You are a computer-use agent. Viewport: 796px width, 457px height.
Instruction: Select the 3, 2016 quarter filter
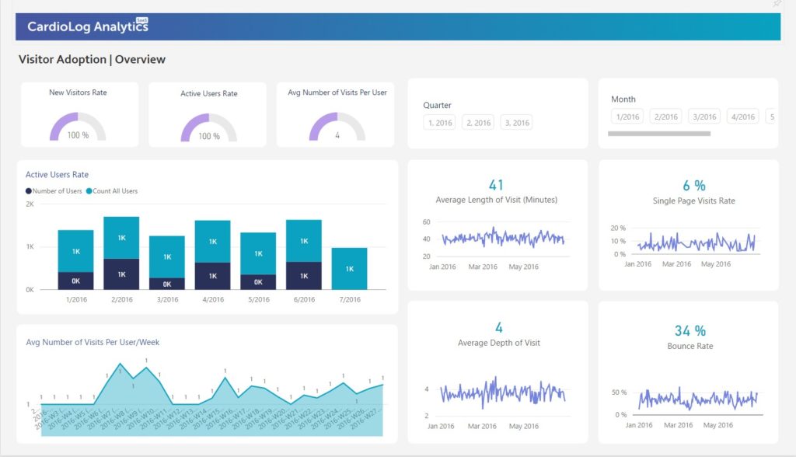click(x=516, y=121)
